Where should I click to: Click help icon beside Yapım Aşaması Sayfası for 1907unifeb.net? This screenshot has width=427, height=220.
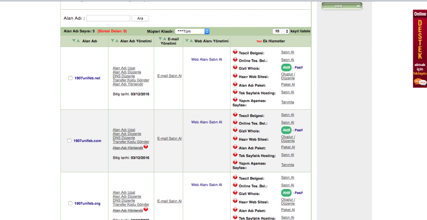coord(235,100)
